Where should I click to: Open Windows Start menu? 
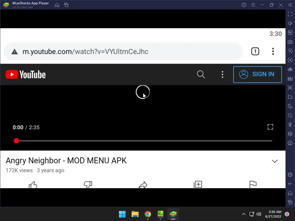click(122, 214)
